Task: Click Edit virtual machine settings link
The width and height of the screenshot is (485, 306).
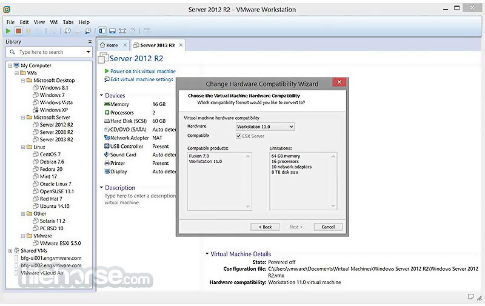Action: pos(142,79)
